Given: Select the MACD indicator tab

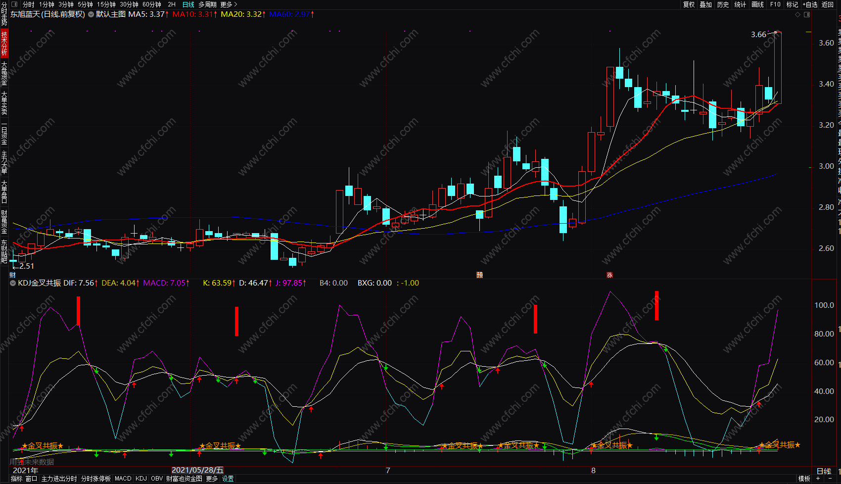Looking at the screenshot, I should point(123,479).
